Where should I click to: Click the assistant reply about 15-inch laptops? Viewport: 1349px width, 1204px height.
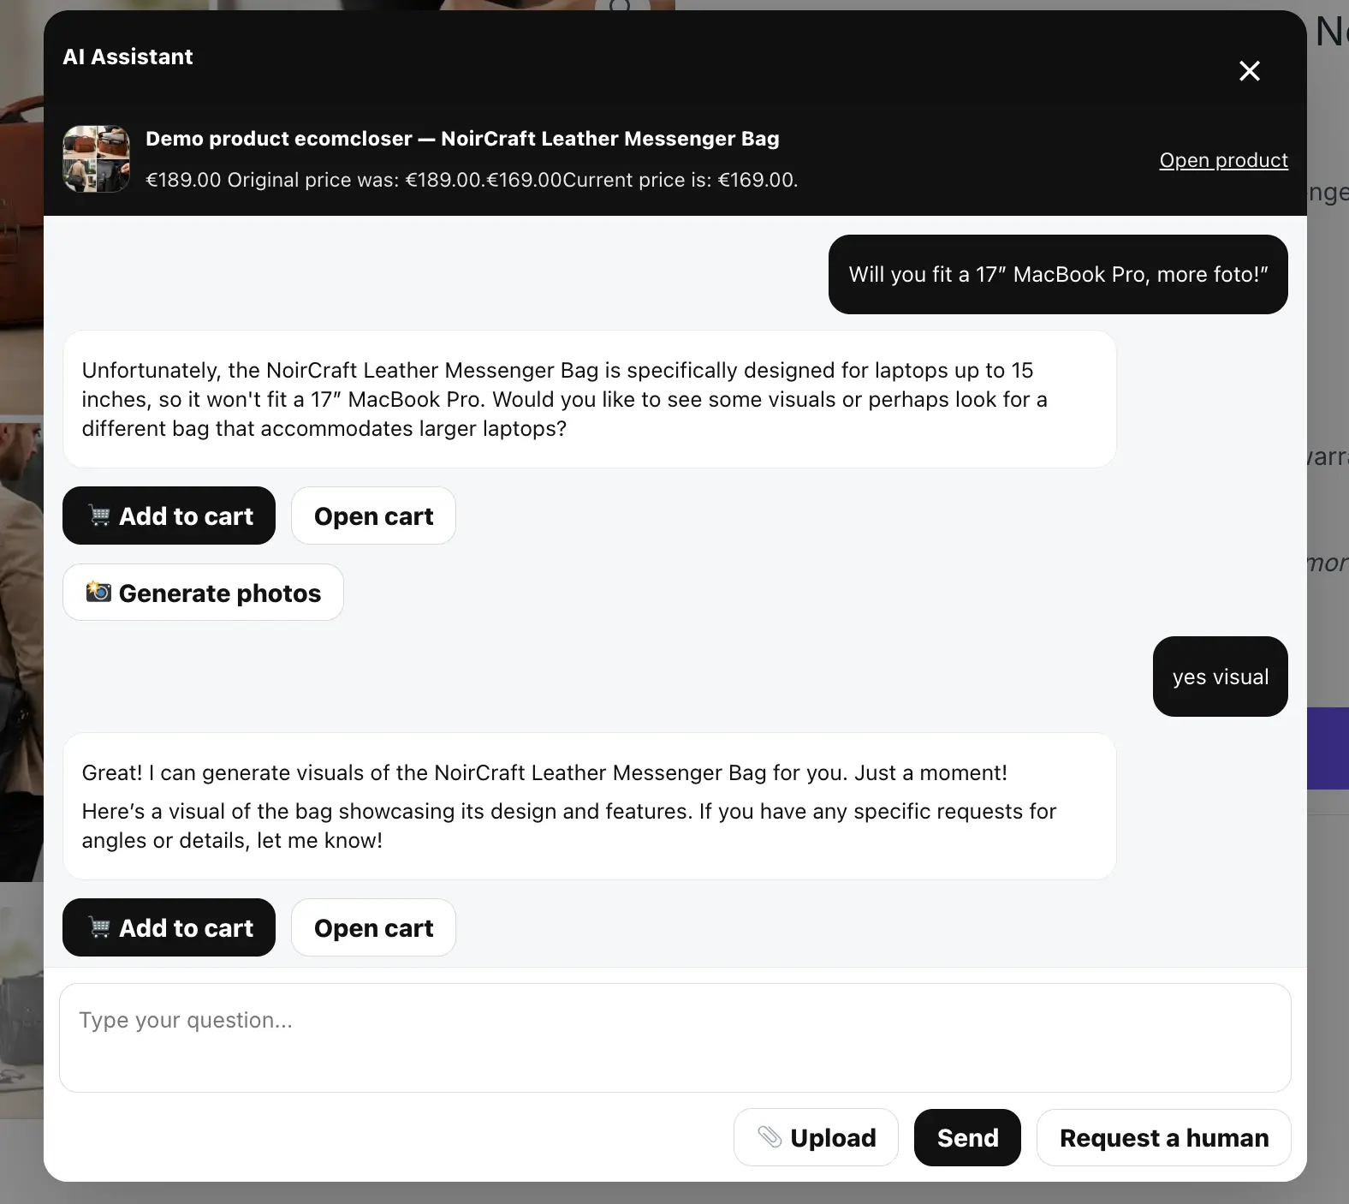pos(589,399)
